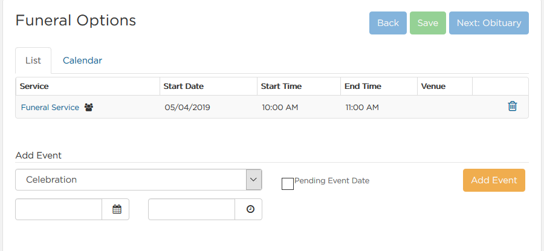This screenshot has height=251, width=544.
Task: Toggle the Pending Event Date checkbox
Action: (x=288, y=184)
